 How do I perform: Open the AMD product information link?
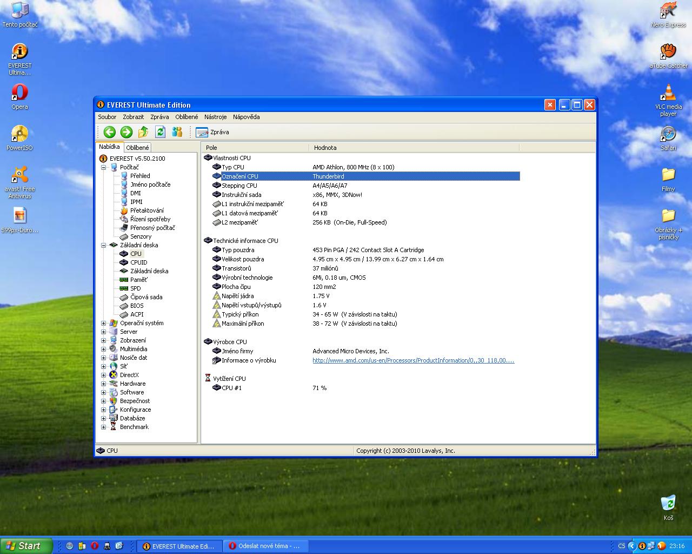pyautogui.click(x=413, y=360)
